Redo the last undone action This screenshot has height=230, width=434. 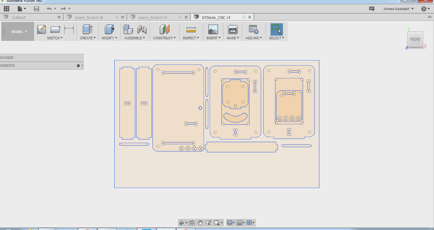pyautogui.click(x=64, y=9)
